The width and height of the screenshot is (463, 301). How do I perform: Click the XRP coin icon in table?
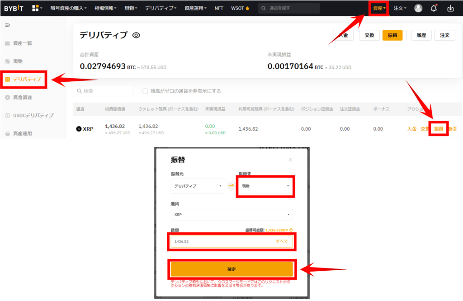[79, 129]
